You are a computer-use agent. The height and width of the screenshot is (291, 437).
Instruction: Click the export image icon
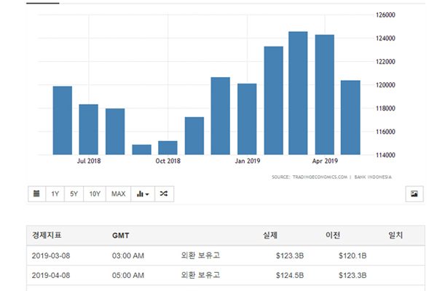(414, 194)
